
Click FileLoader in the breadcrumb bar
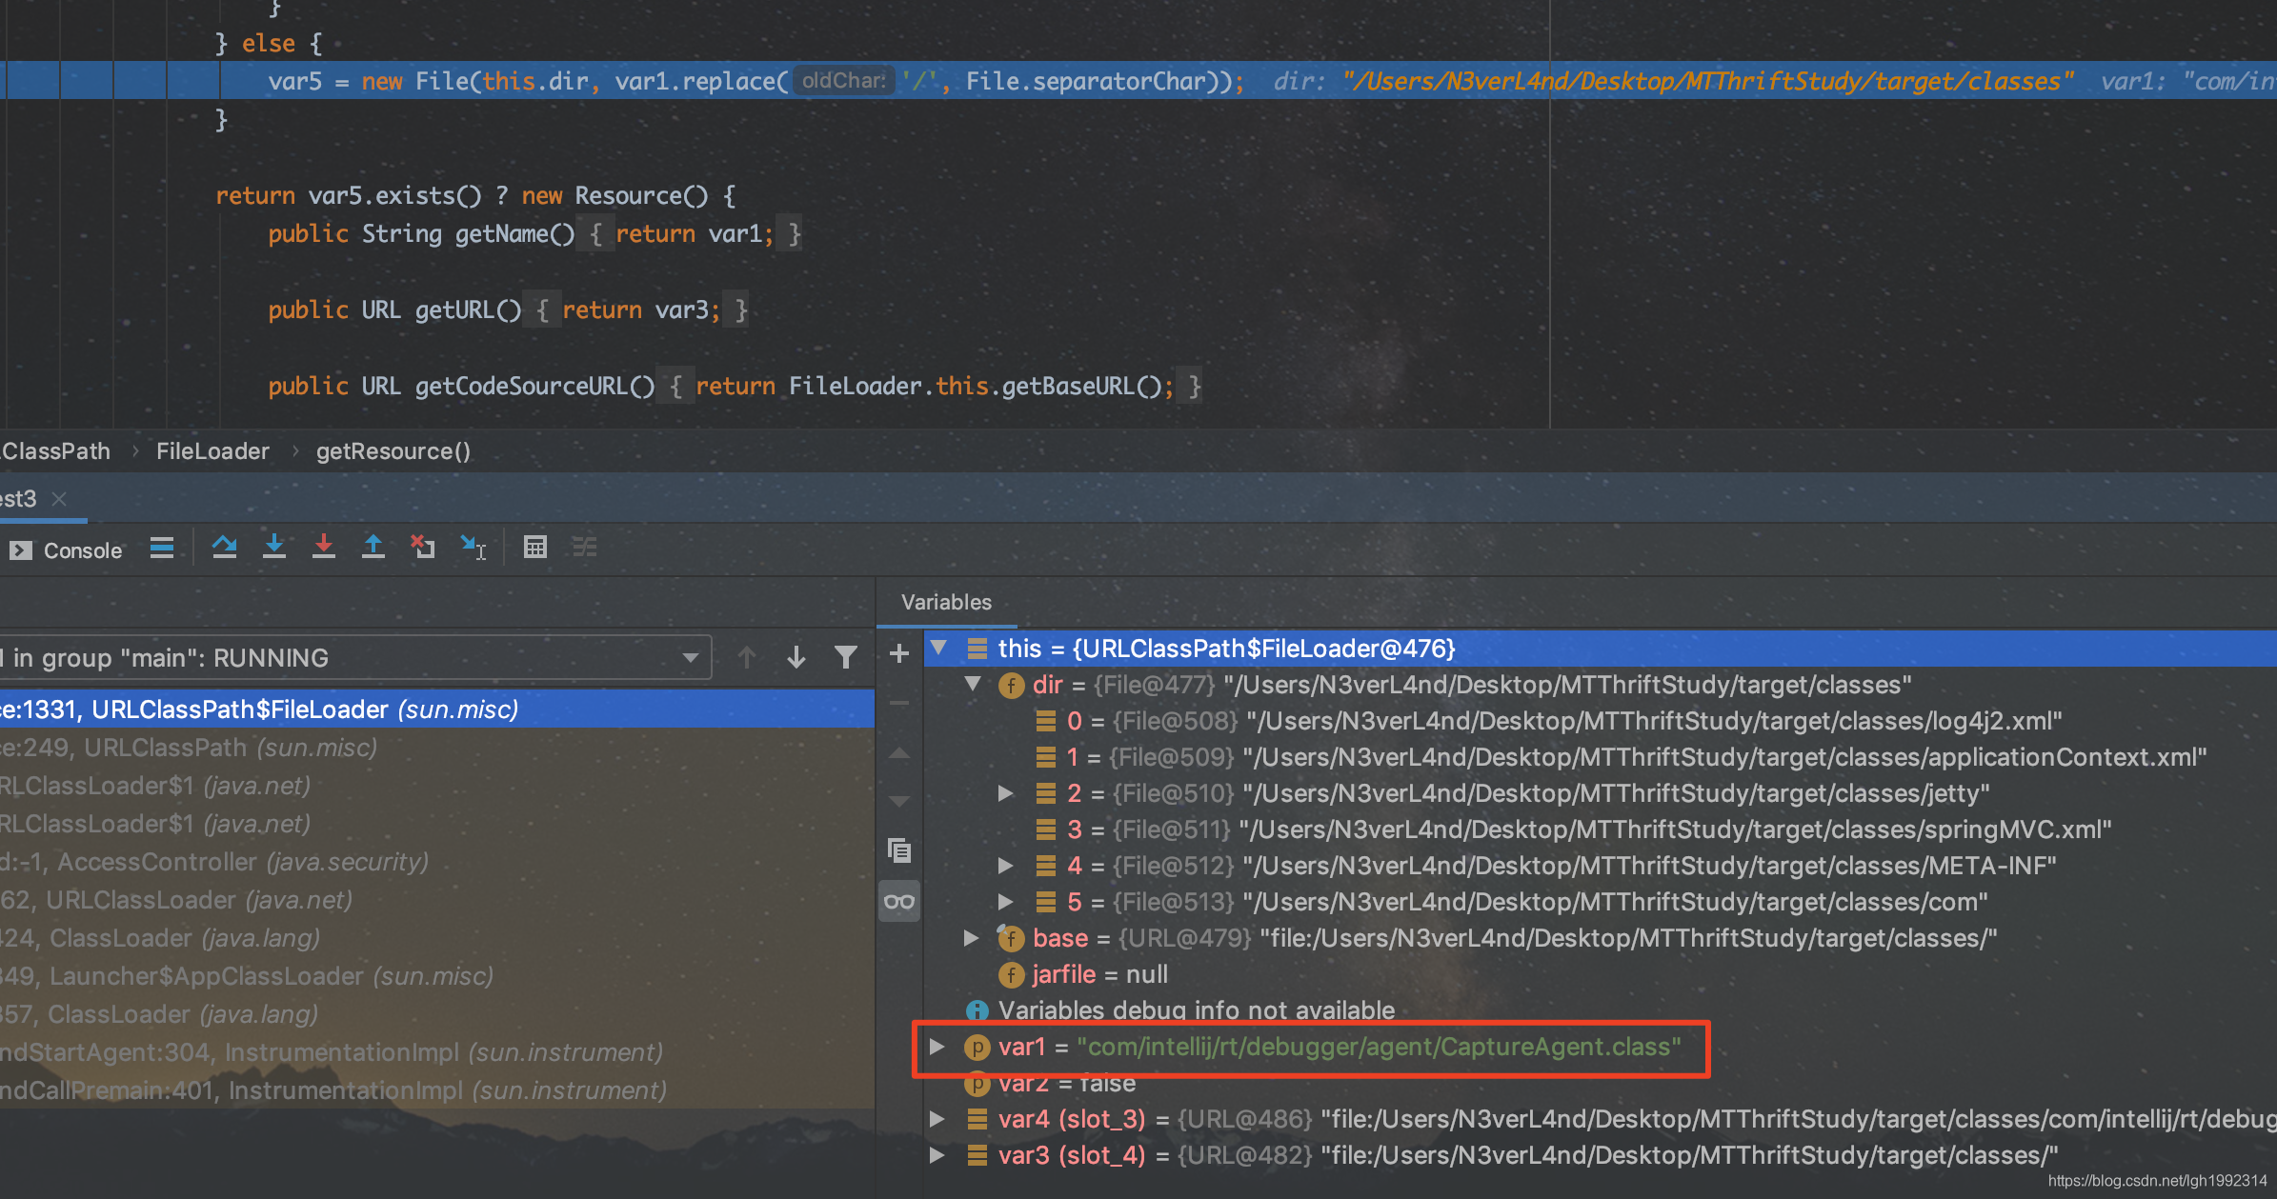[x=212, y=451]
